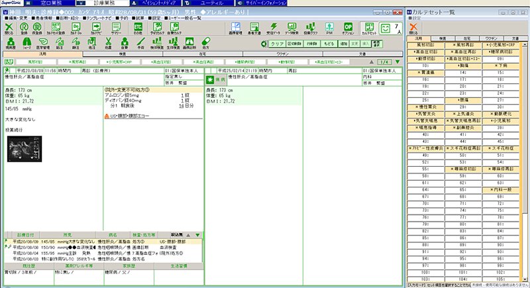Click the 検体検査 icon
This screenshot has height=288, width=530.
click(x=157, y=43)
